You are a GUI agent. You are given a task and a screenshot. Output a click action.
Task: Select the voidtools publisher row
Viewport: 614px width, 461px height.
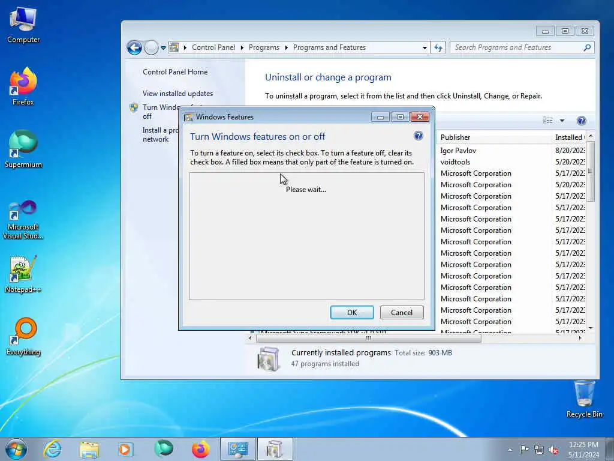point(455,162)
